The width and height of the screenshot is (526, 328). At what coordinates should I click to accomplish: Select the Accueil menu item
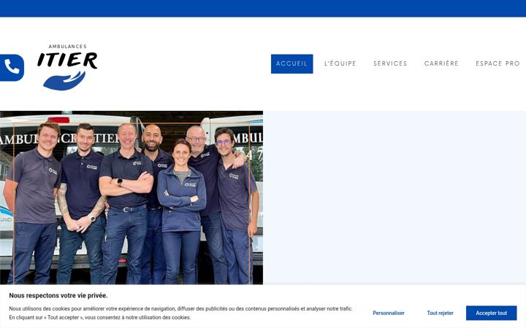(291, 63)
